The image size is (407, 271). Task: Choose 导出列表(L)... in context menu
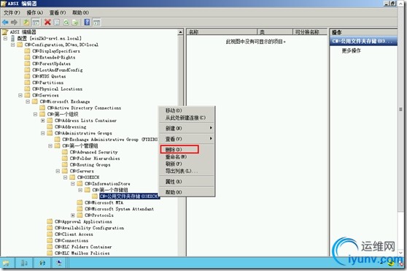pos(187,171)
